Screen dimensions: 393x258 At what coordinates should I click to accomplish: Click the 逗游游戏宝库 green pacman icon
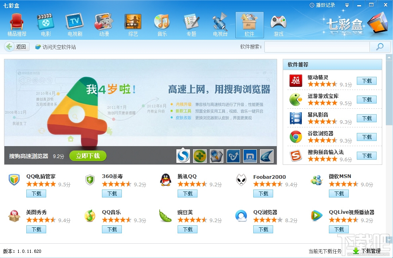point(296,100)
